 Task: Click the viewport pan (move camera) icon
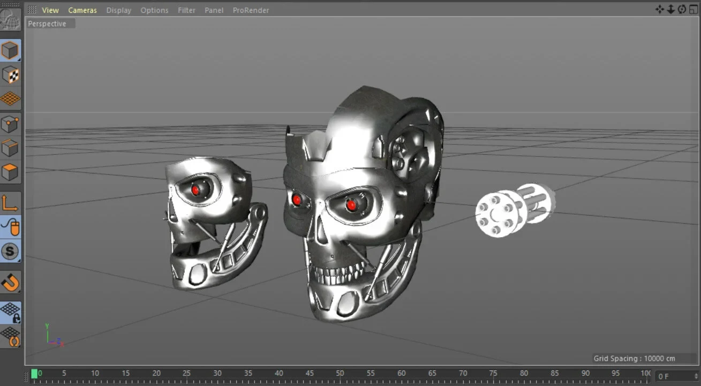coord(660,9)
